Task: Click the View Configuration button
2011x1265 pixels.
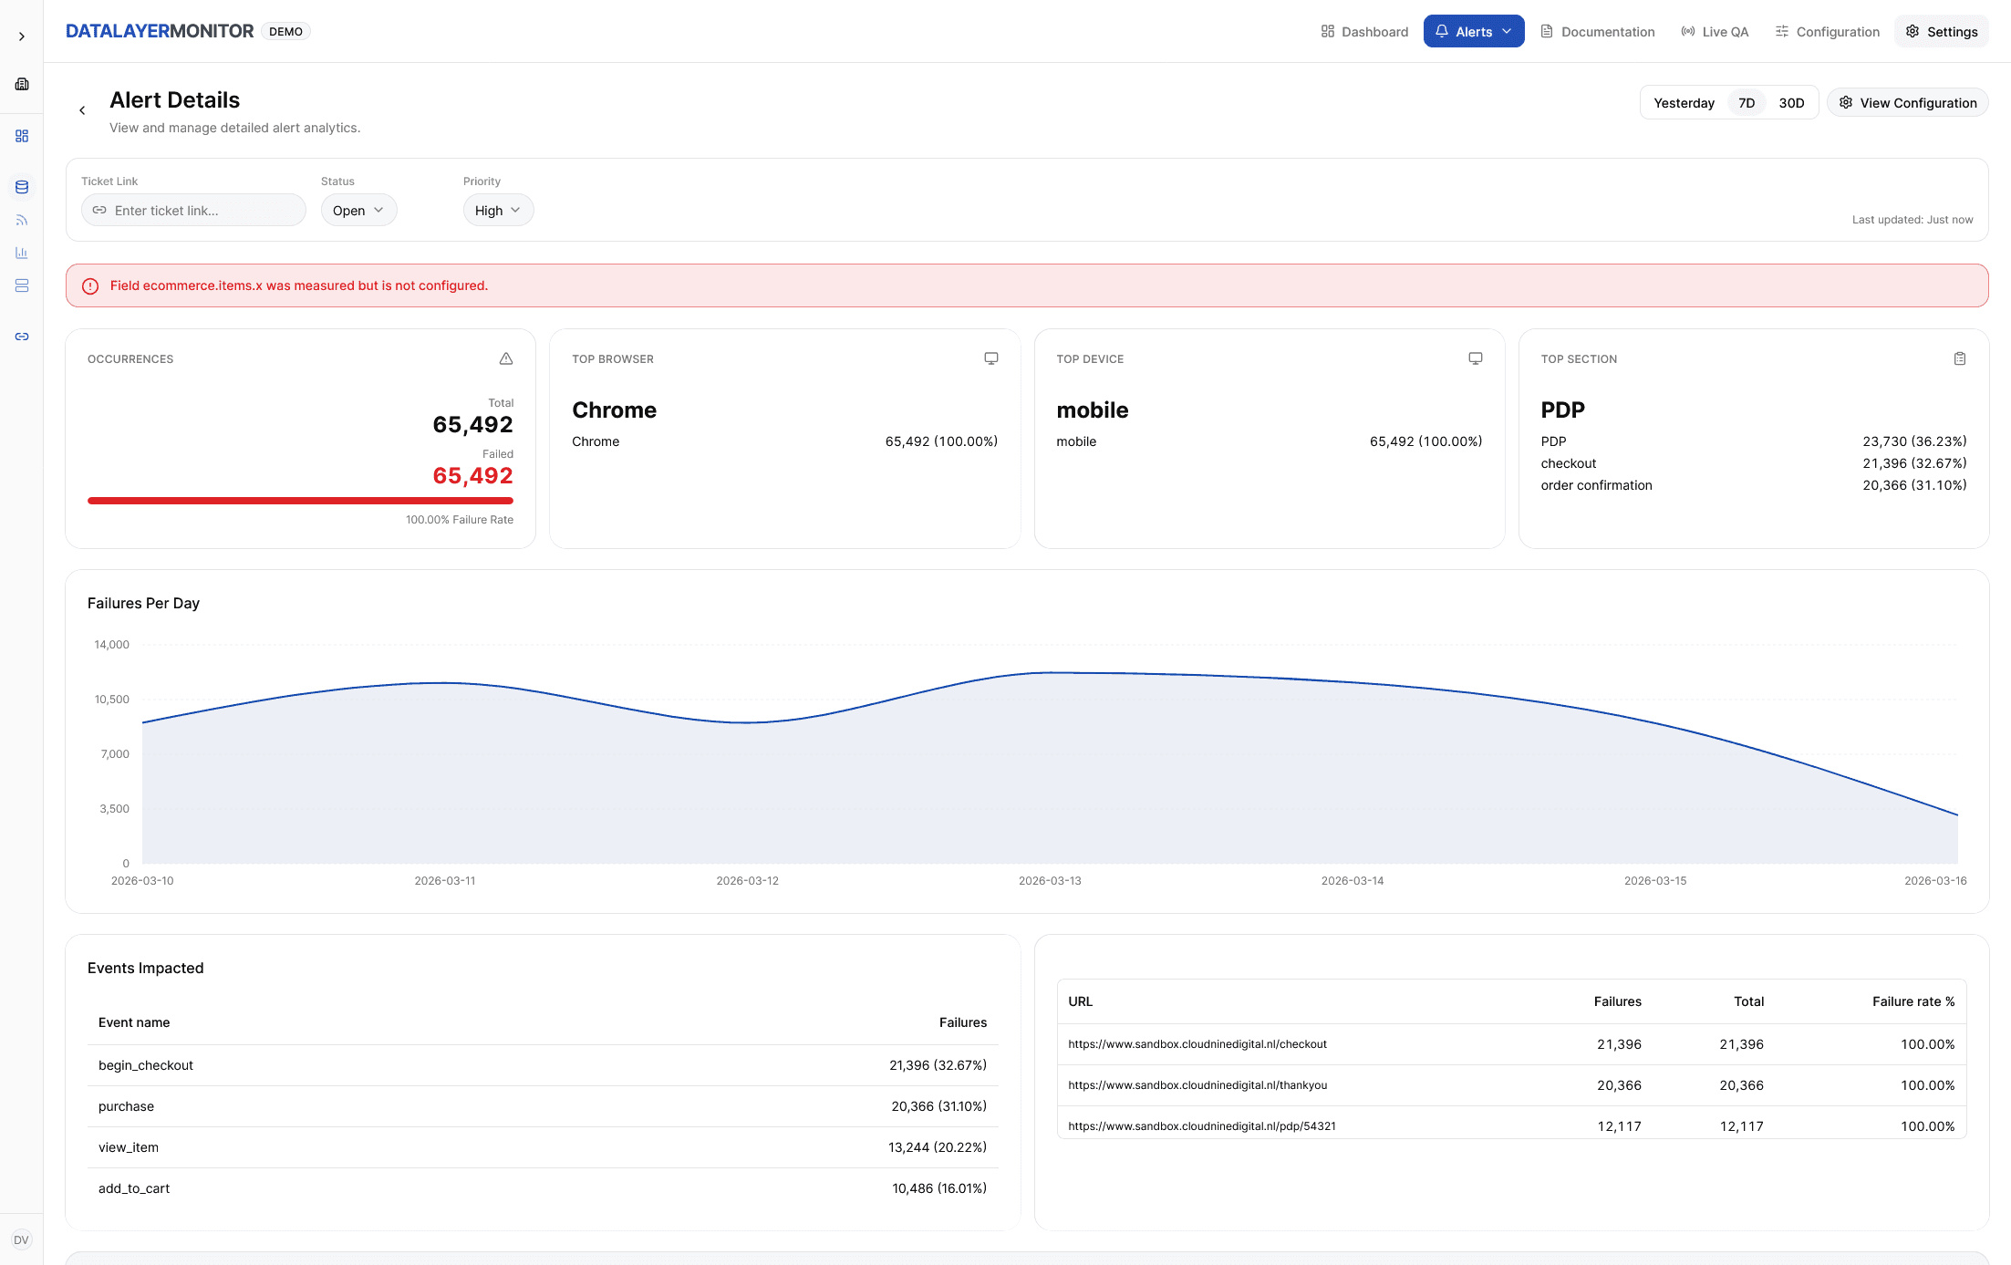Action: pyautogui.click(x=1907, y=103)
